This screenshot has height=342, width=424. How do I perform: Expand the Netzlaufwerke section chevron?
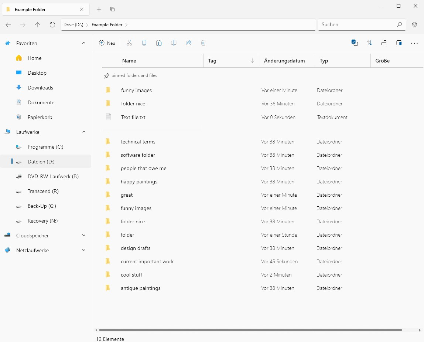pyautogui.click(x=84, y=250)
